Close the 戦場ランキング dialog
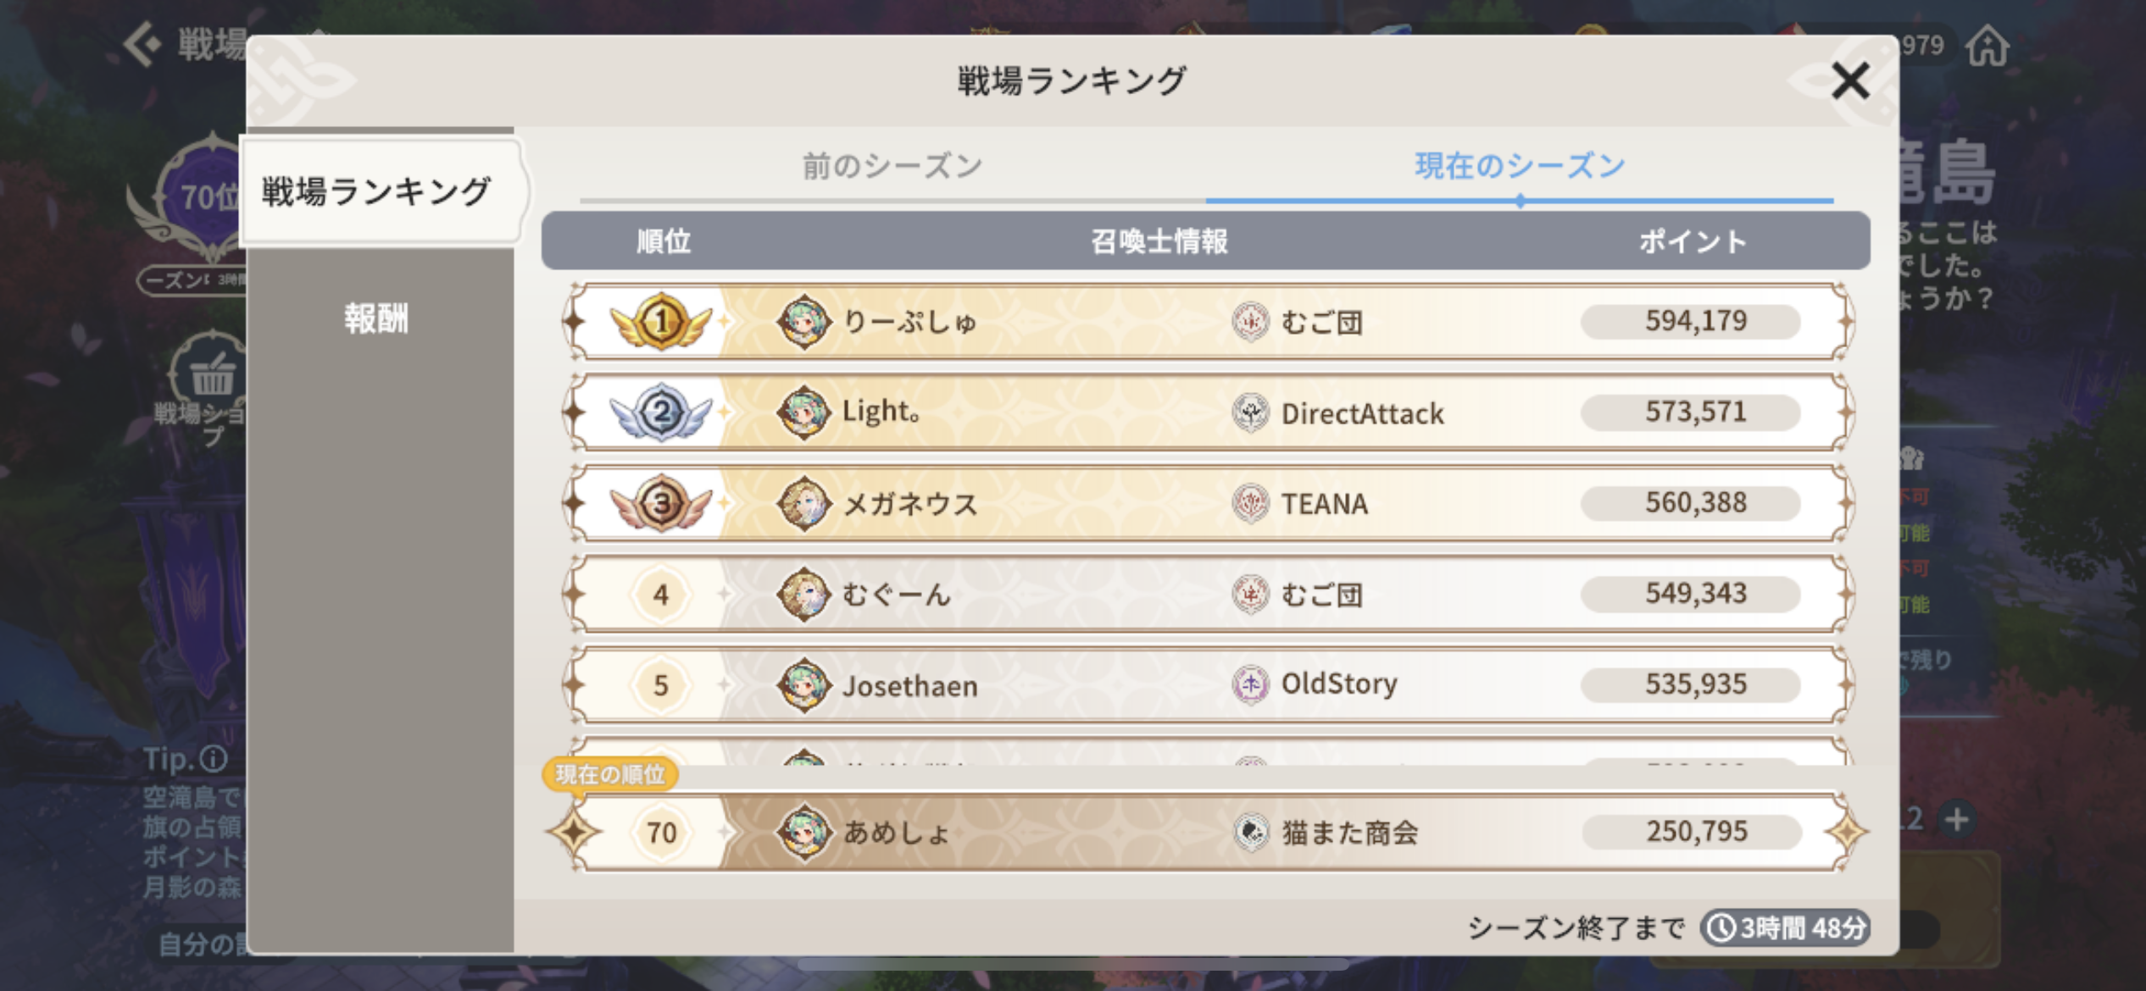Viewport: 2146px width, 991px height. click(1849, 81)
